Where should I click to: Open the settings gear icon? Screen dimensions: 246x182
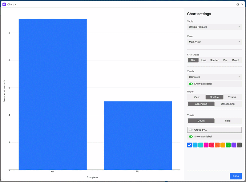pos(238,4)
